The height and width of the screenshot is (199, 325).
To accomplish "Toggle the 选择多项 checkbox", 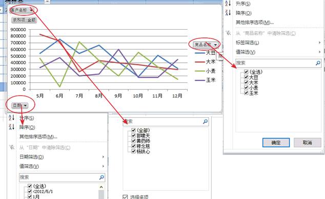I will tap(125, 197).
